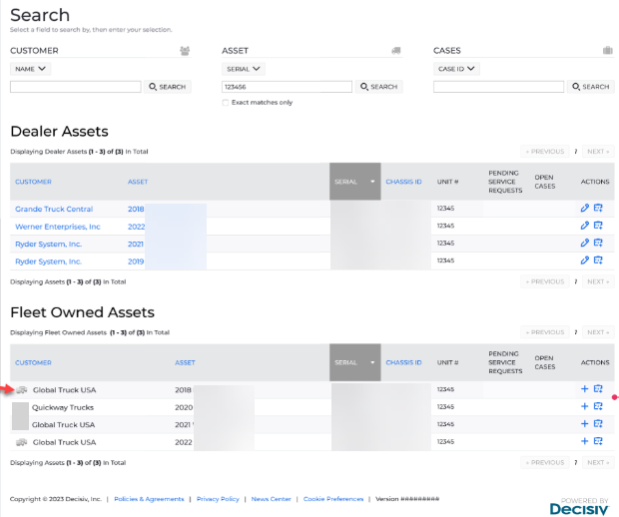Click the cases SEARCH button

(x=591, y=87)
